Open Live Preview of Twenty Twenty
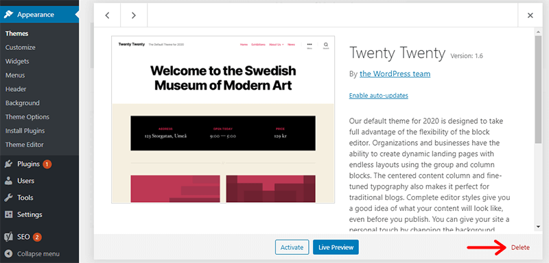This screenshot has width=549, height=263. pos(336,247)
